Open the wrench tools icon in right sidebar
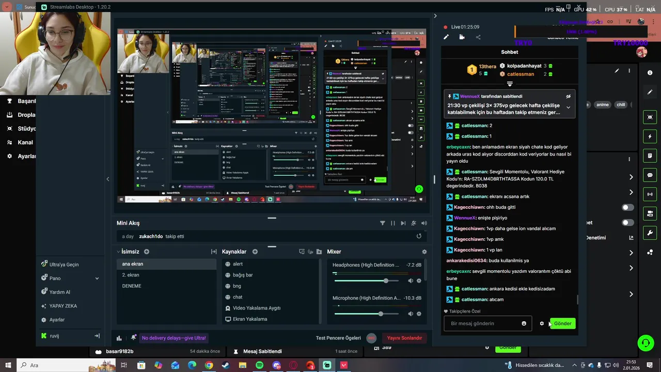This screenshot has height=372, width=661. tap(650, 233)
